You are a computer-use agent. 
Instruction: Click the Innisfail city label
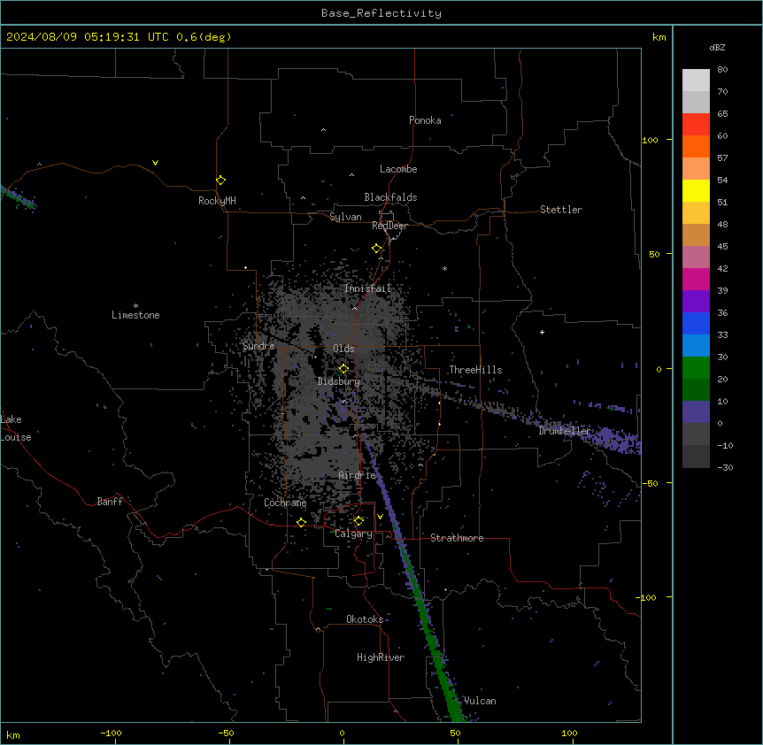[x=367, y=288]
